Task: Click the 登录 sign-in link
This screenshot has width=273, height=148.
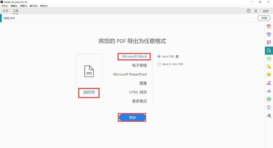Action: point(266,11)
